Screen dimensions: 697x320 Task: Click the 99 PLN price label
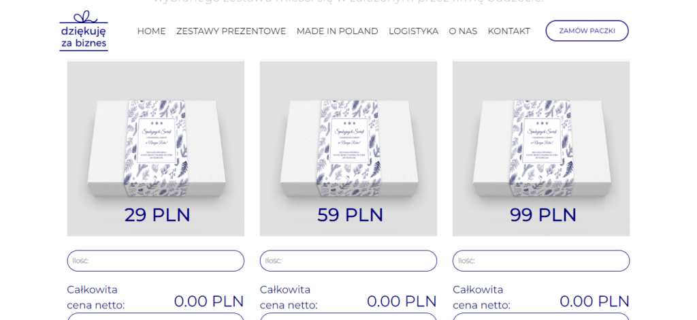[x=542, y=215]
